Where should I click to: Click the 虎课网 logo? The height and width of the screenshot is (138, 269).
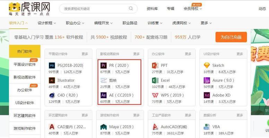pyautogui.click(x=29, y=9)
